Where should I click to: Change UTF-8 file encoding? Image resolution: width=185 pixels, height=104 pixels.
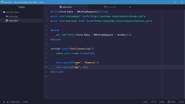coord(153,102)
